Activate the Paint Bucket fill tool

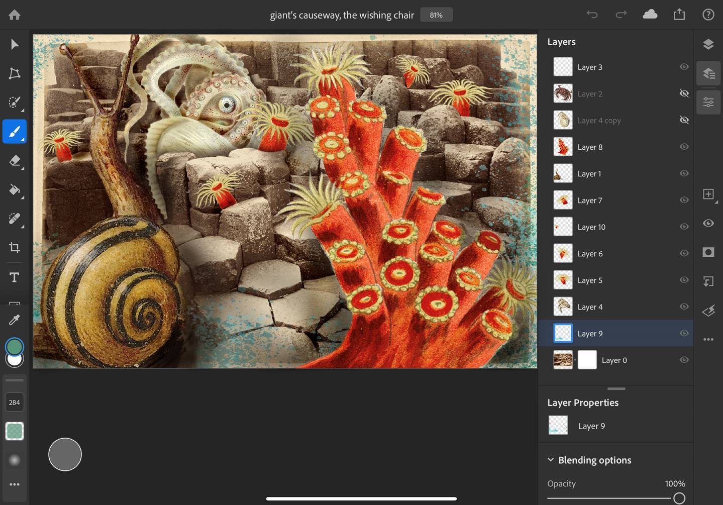coord(14,190)
